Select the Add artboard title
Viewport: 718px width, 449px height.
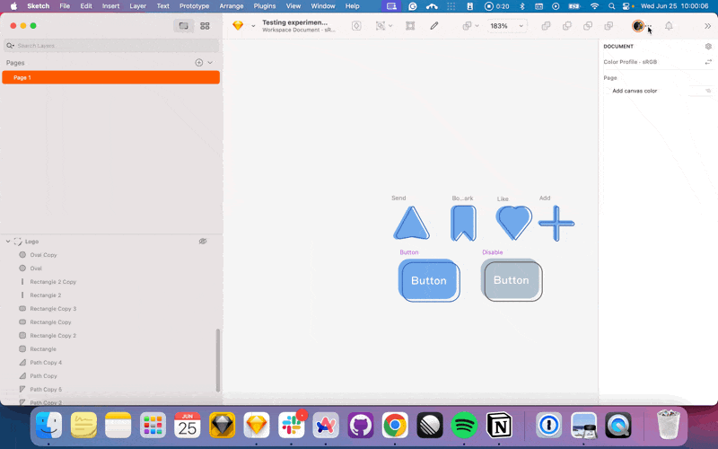click(545, 198)
